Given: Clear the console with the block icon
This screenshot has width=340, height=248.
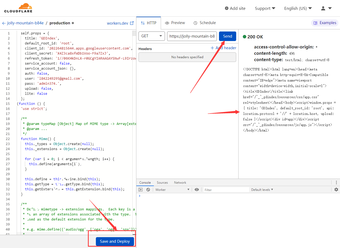Looking at the screenshot, I should coord(148,190).
